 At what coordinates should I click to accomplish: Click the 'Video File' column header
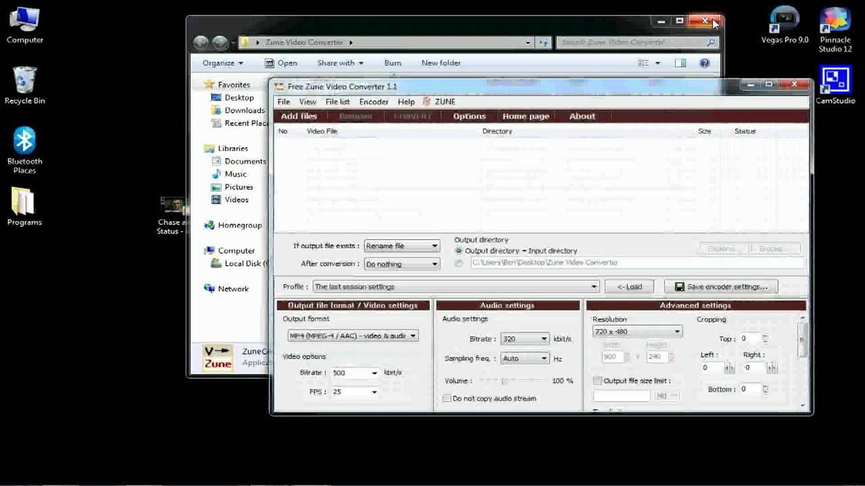coord(322,131)
